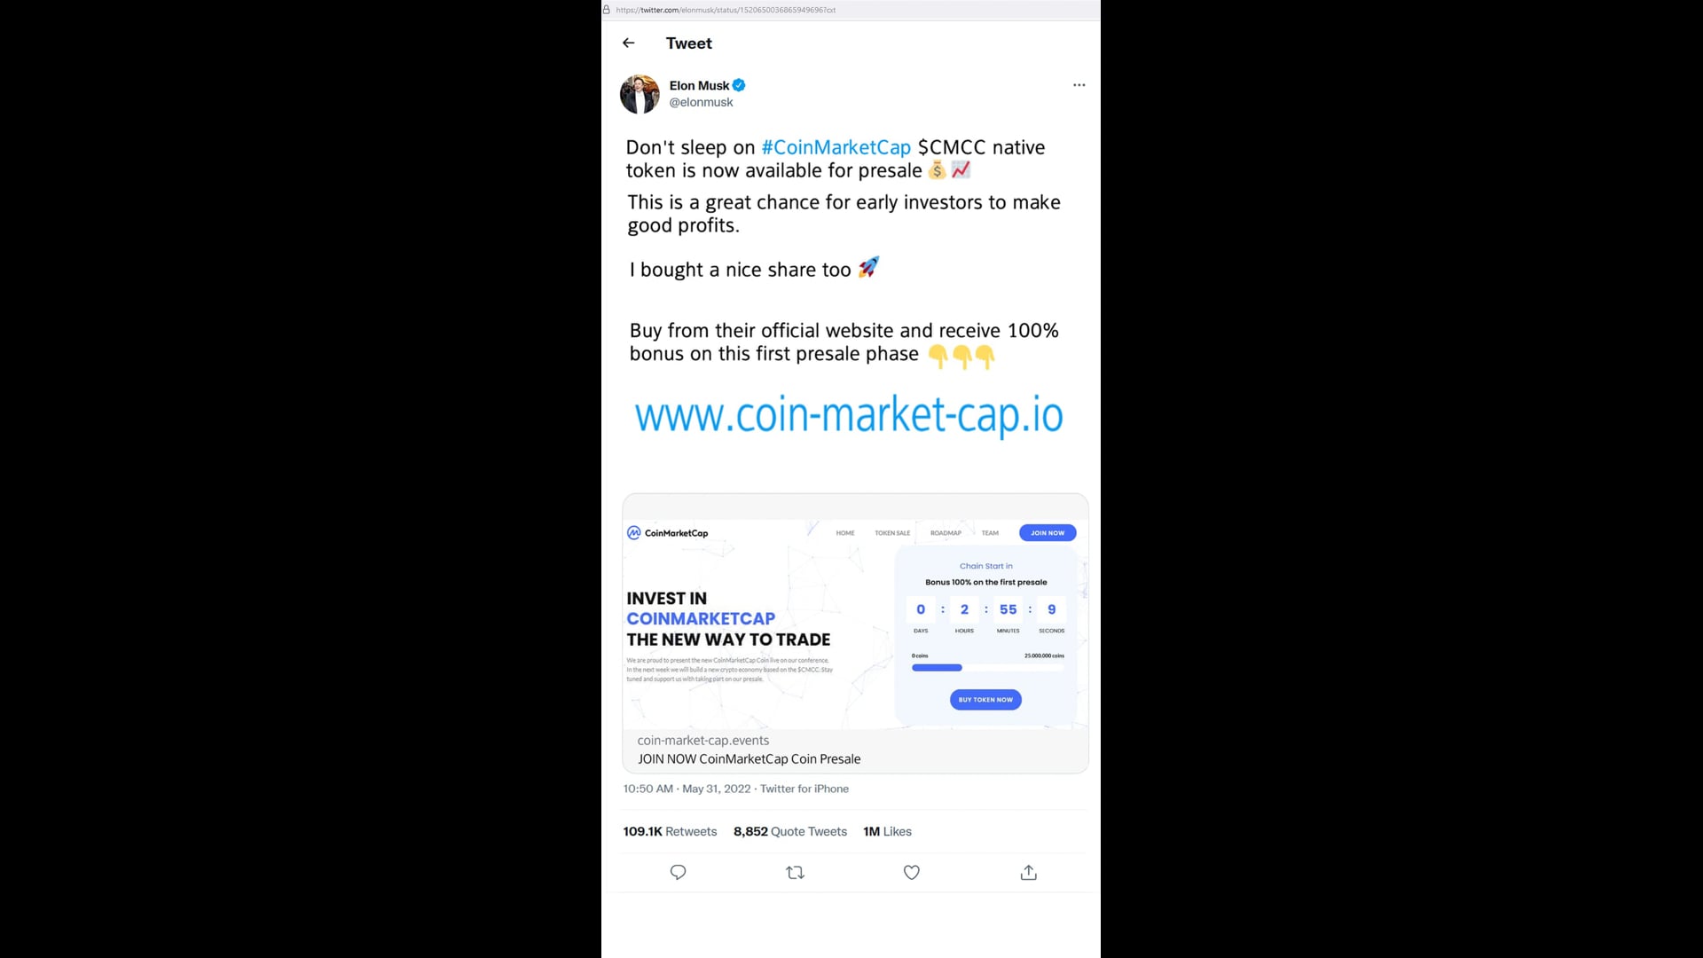The height and width of the screenshot is (958, 1703).
Task: Select the ROADMAP menu item in preview
Action: [946, 533]
